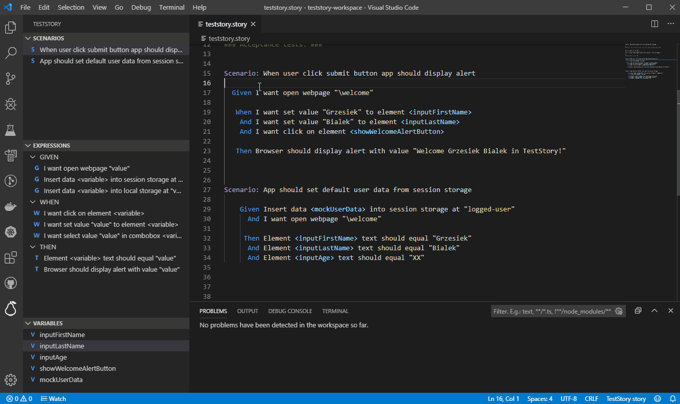Screen dimensions: 680x404
Task: Switch to the OUTPUT panel tab
Action: click(248, 311)
